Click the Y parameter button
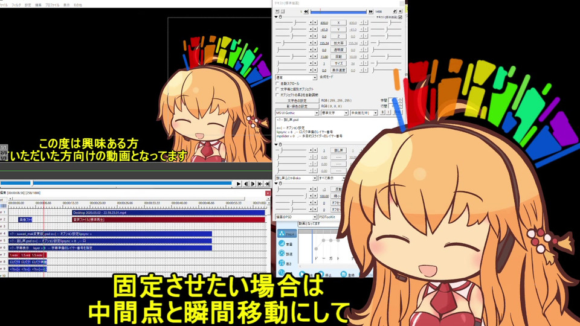This screenshot has height=326, width=580. (x=338, y=30)
